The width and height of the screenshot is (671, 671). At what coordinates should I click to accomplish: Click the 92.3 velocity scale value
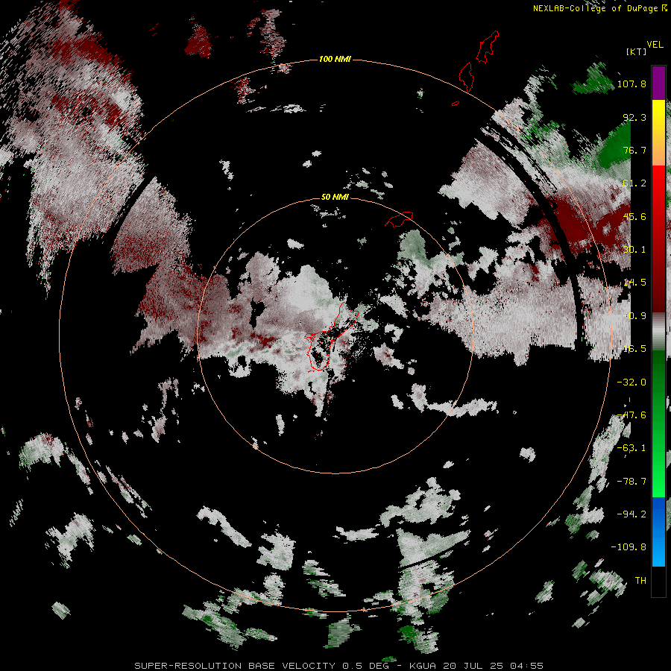click(634, 117)
